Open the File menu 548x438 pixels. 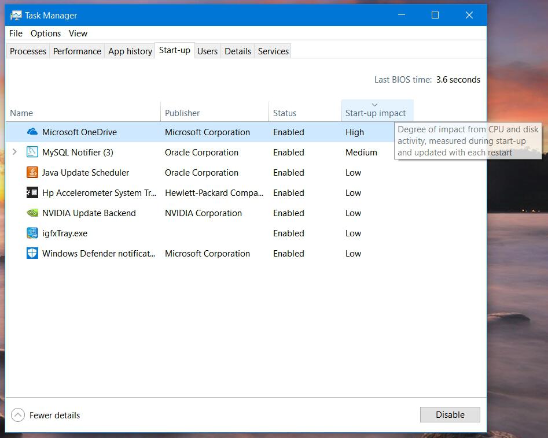[x=16, y=34]
